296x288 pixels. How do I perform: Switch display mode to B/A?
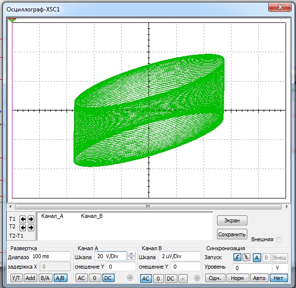point(45,278)
